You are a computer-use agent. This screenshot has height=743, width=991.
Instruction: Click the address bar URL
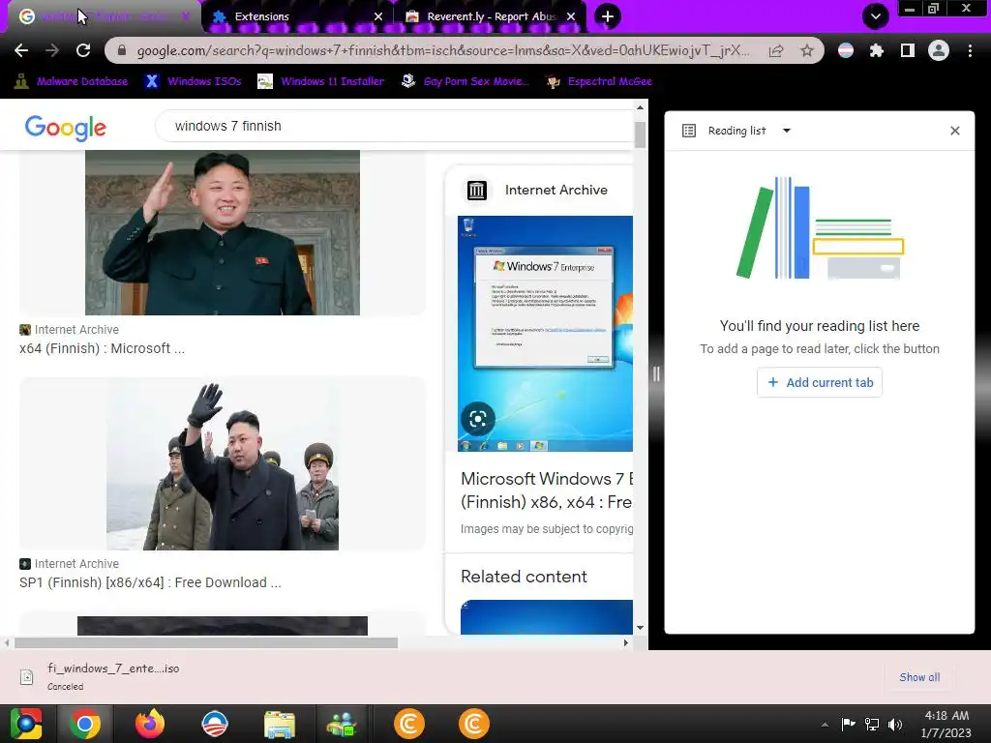coord(442,50)
